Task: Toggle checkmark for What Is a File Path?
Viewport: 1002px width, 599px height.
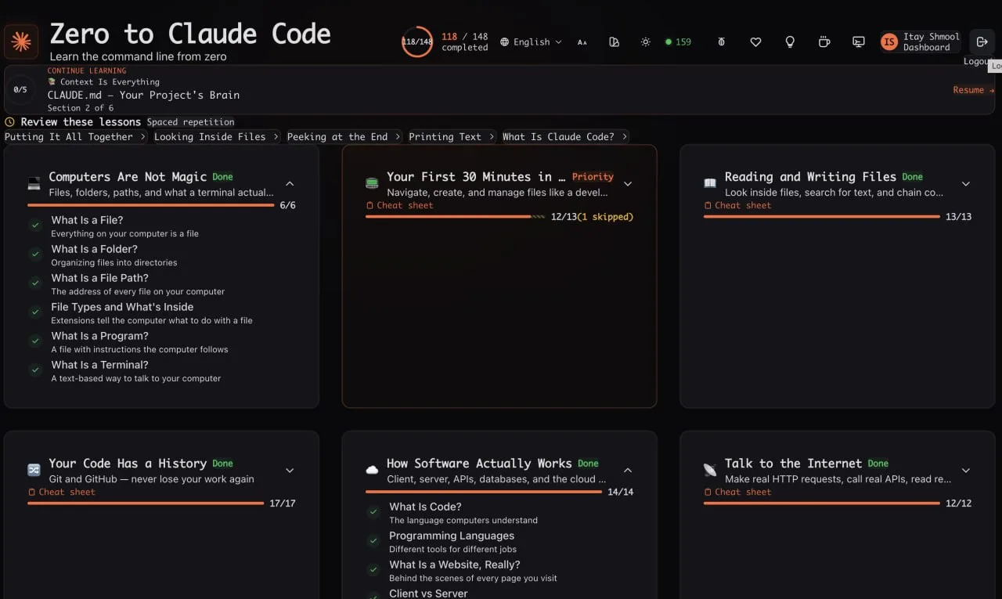Action: point(35,283)
